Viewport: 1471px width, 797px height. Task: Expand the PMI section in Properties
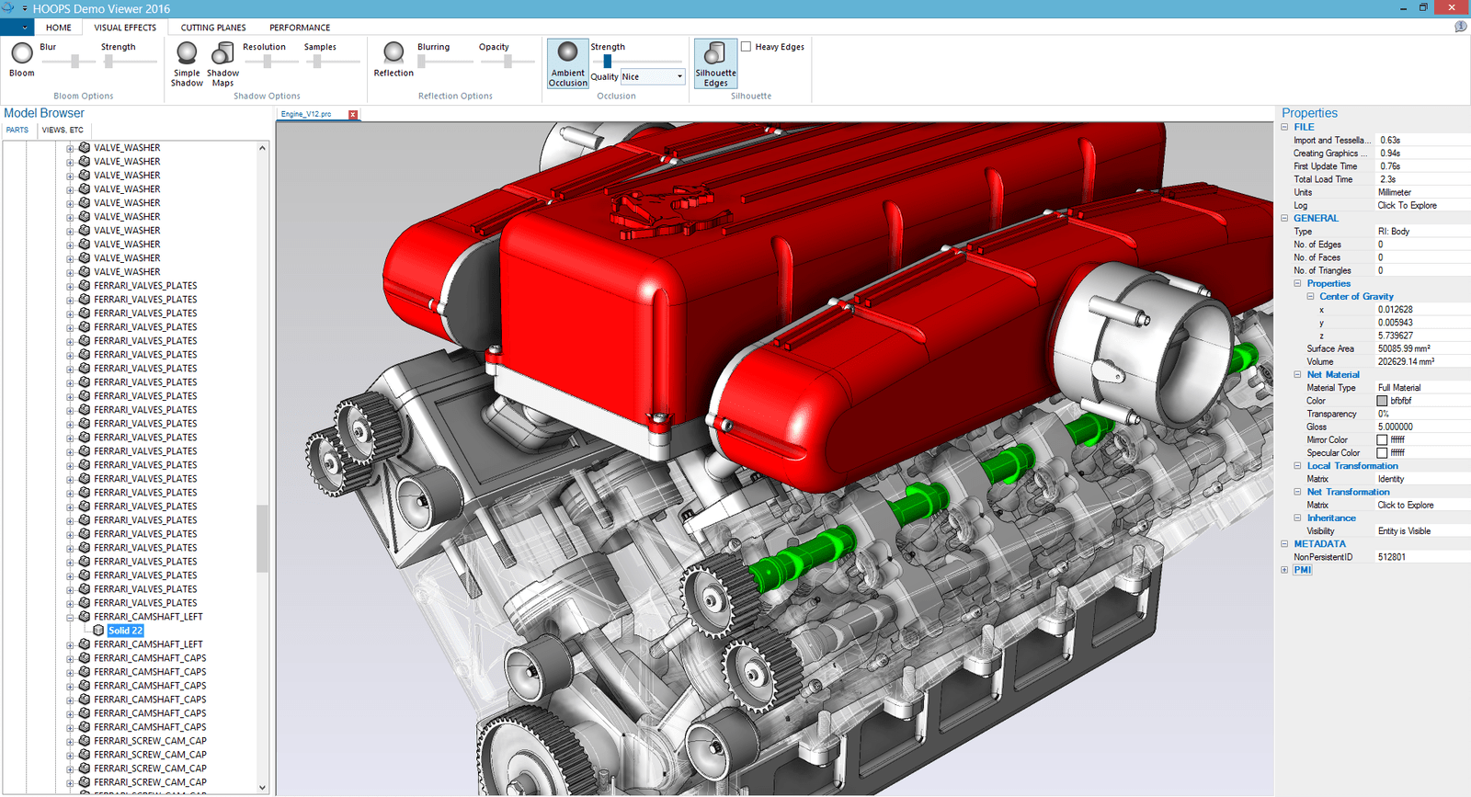(x=1284, y=570)
